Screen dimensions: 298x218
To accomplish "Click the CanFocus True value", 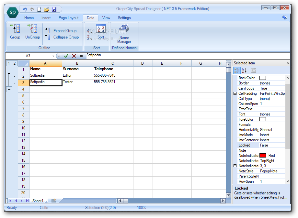I will pos(263,88).
